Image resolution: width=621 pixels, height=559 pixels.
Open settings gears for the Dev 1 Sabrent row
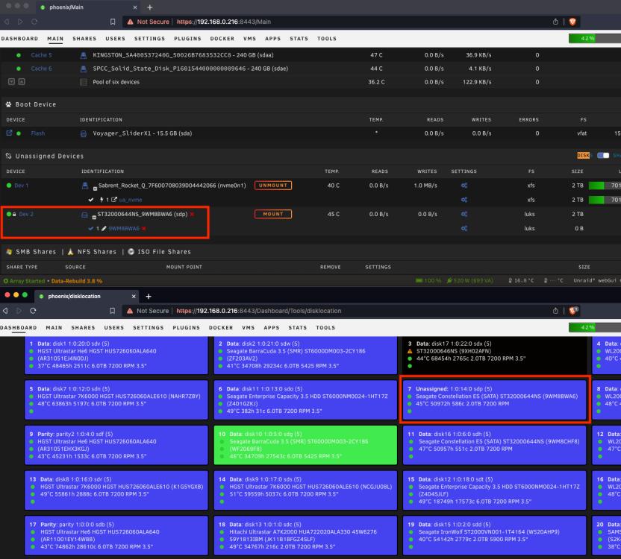(x=464, y=186)
